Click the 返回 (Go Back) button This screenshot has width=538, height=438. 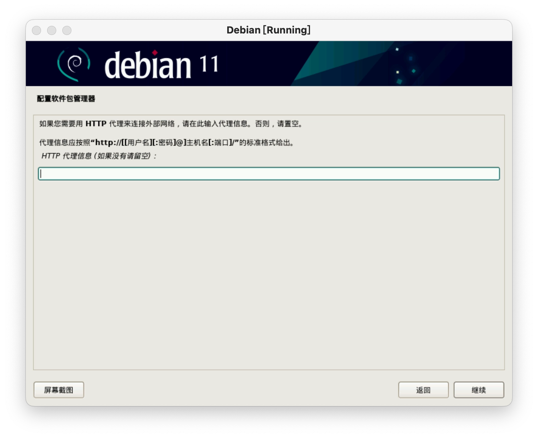pos(423,390)
